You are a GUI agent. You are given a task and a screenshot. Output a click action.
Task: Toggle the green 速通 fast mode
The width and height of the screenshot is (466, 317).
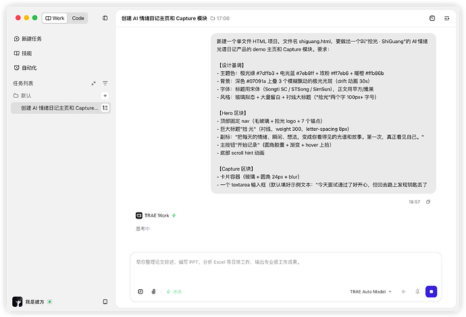[174, 292]
